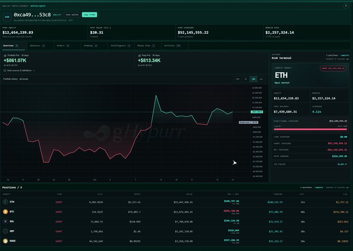The height and width of the screenshot is (251, 353).
Task: Click the VALUE column header
Action: (x=189, y=194)
